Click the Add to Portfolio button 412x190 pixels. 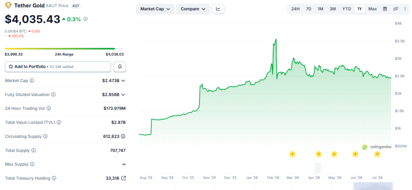[58, 67]
